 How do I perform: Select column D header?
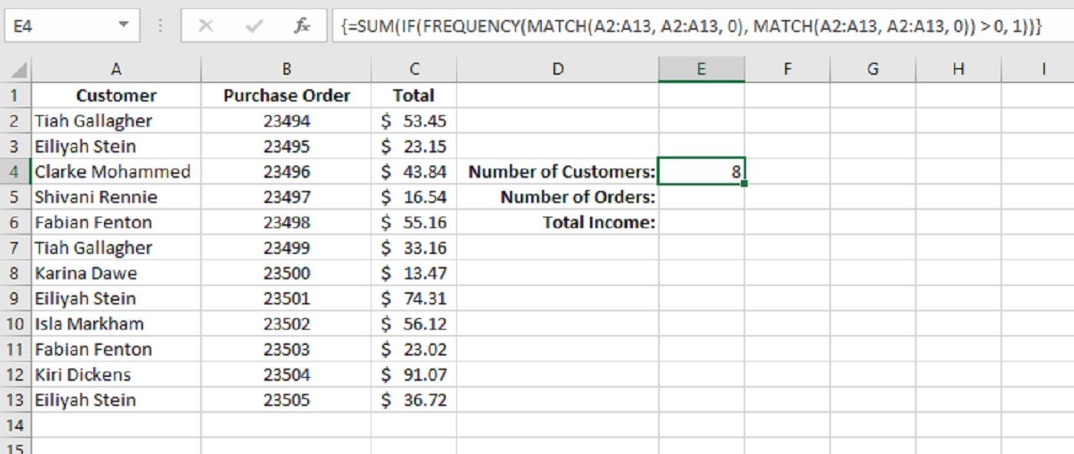[557, 69]
